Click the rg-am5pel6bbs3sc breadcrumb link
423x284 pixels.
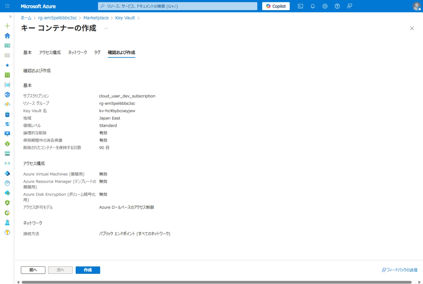58,18
